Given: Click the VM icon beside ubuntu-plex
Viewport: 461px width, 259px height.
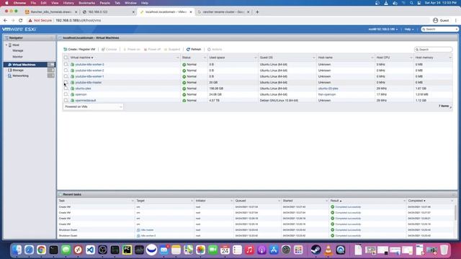Looking at the screenshot, I should pyautogui.click(x=72, y=88).
